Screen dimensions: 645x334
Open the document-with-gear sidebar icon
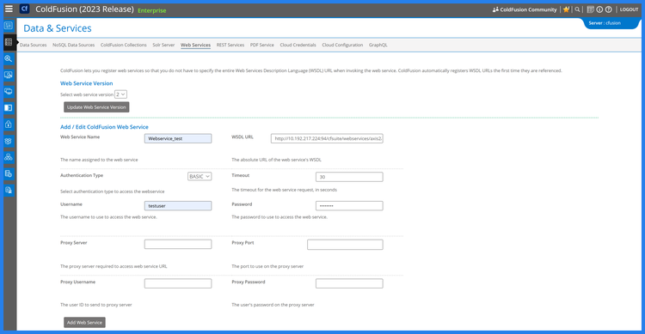pos(9,173)
